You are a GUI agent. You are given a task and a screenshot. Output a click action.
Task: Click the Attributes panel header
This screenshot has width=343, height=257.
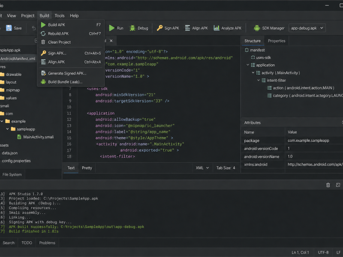click(x=292, y=123)
